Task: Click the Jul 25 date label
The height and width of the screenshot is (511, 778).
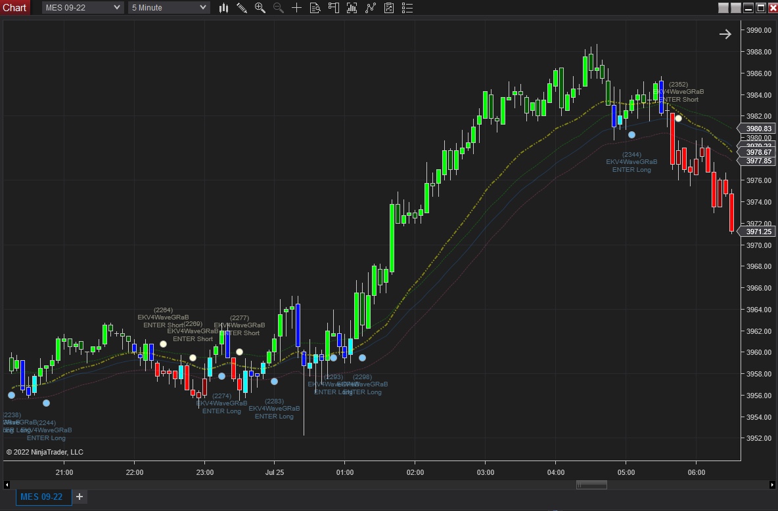Action: tap(275, 472)
